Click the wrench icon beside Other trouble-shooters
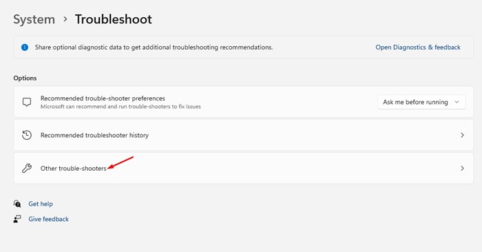This screenshot has height=252, width=482. pos(27,168)
